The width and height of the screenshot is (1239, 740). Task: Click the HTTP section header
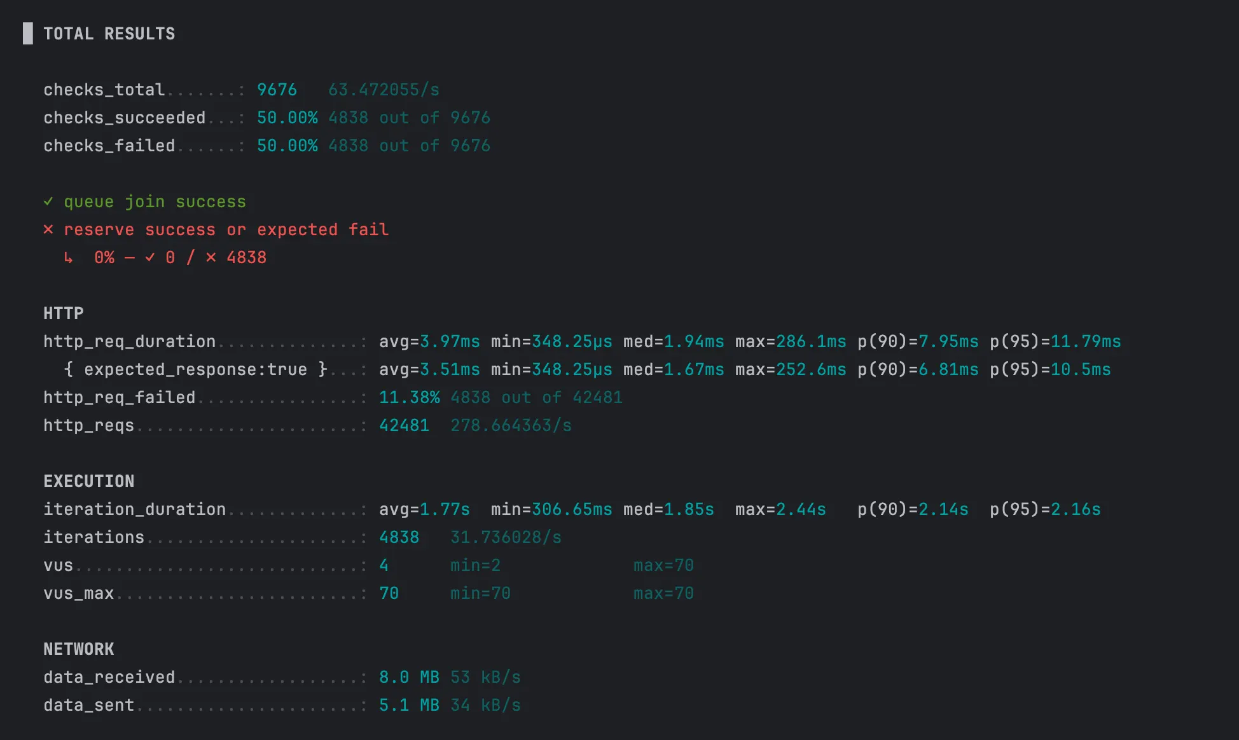[x=64, y=313]
